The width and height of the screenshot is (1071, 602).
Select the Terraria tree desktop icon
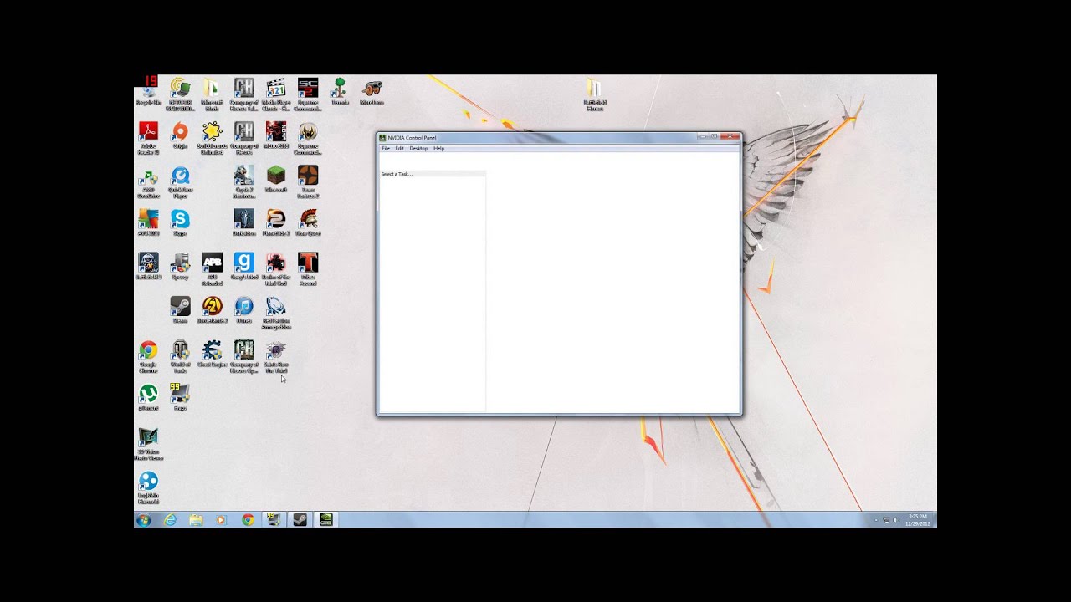340,90
